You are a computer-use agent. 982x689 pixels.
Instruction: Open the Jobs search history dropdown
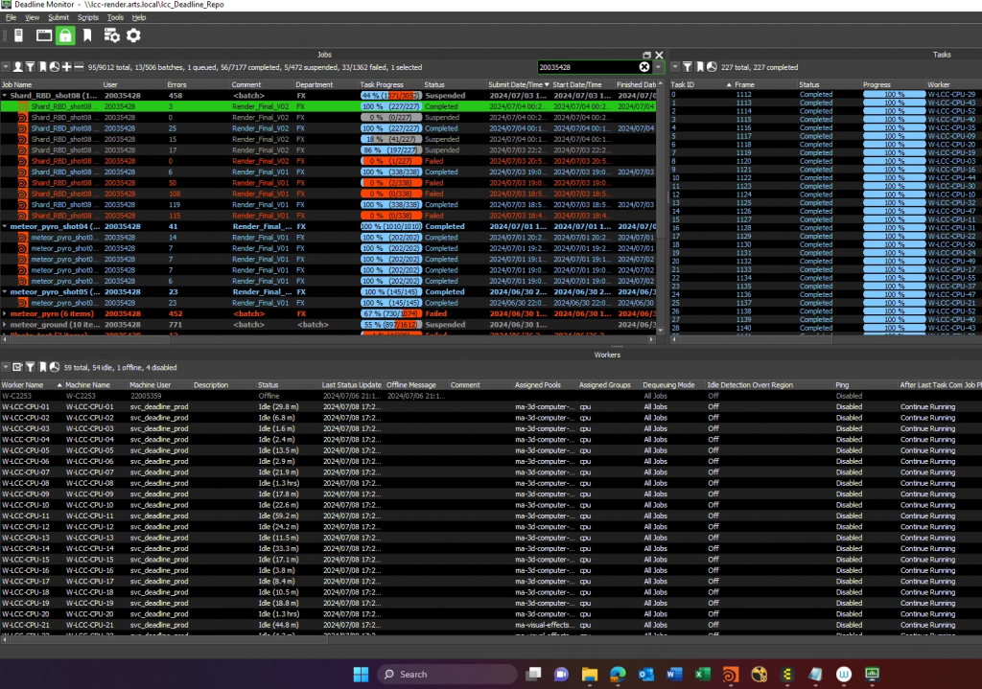point(658,67)
